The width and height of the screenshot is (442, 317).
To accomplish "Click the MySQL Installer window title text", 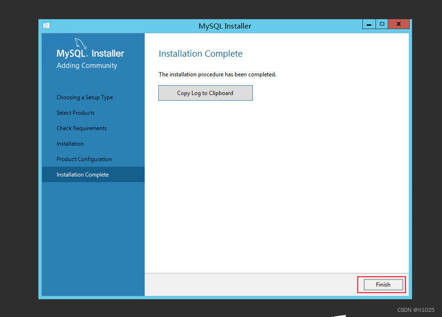I will pos(225,26).
